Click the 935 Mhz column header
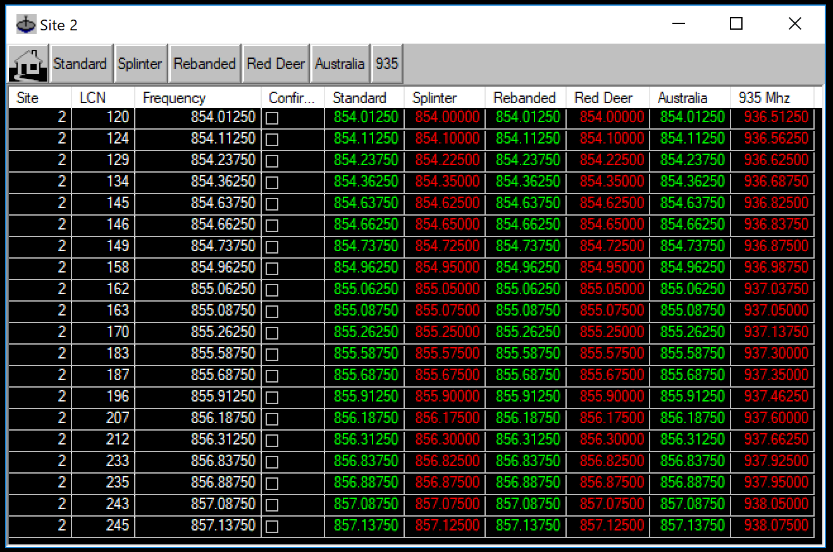Image resolution: width=833 pixels, height=552 pixels. [772, 98]
